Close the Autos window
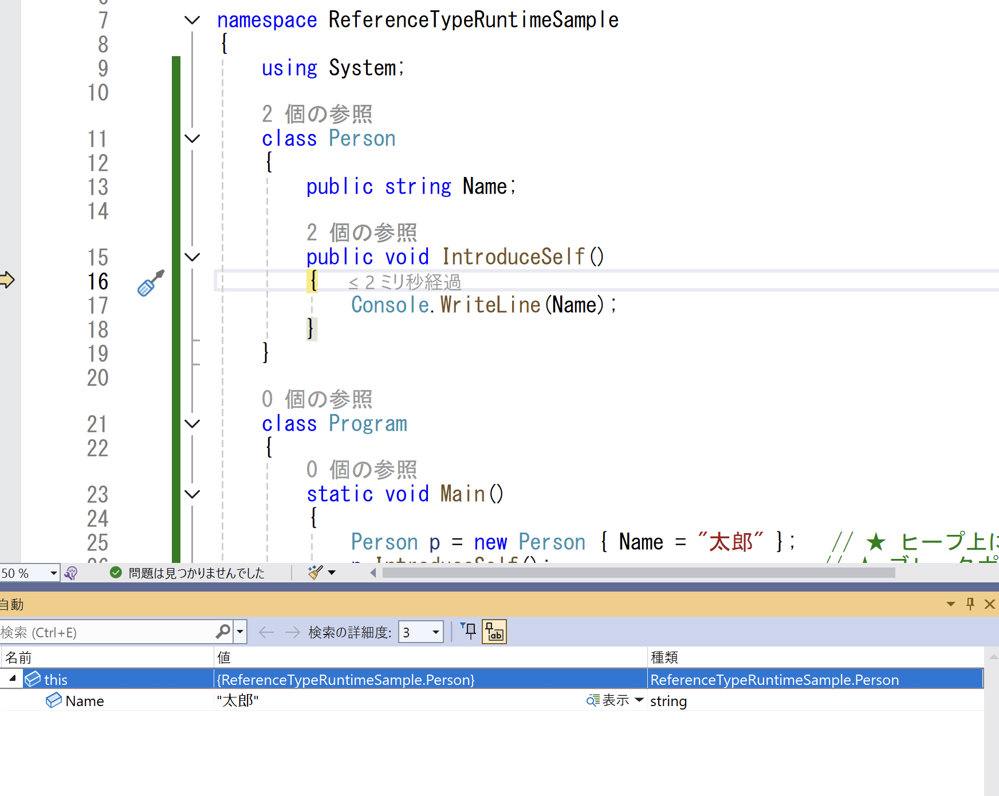This screenshot has height=796, width=999. coord(989,604)
